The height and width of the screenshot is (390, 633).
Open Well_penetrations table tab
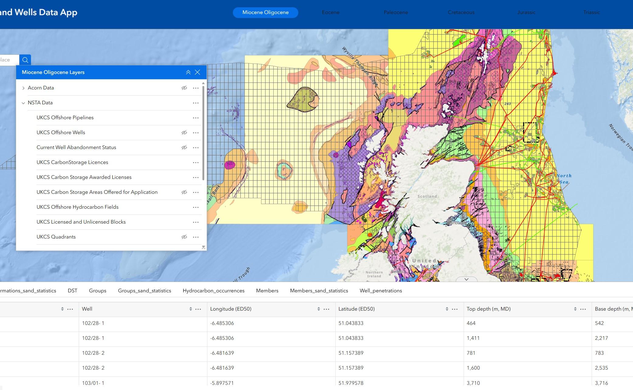click(381, 291)
